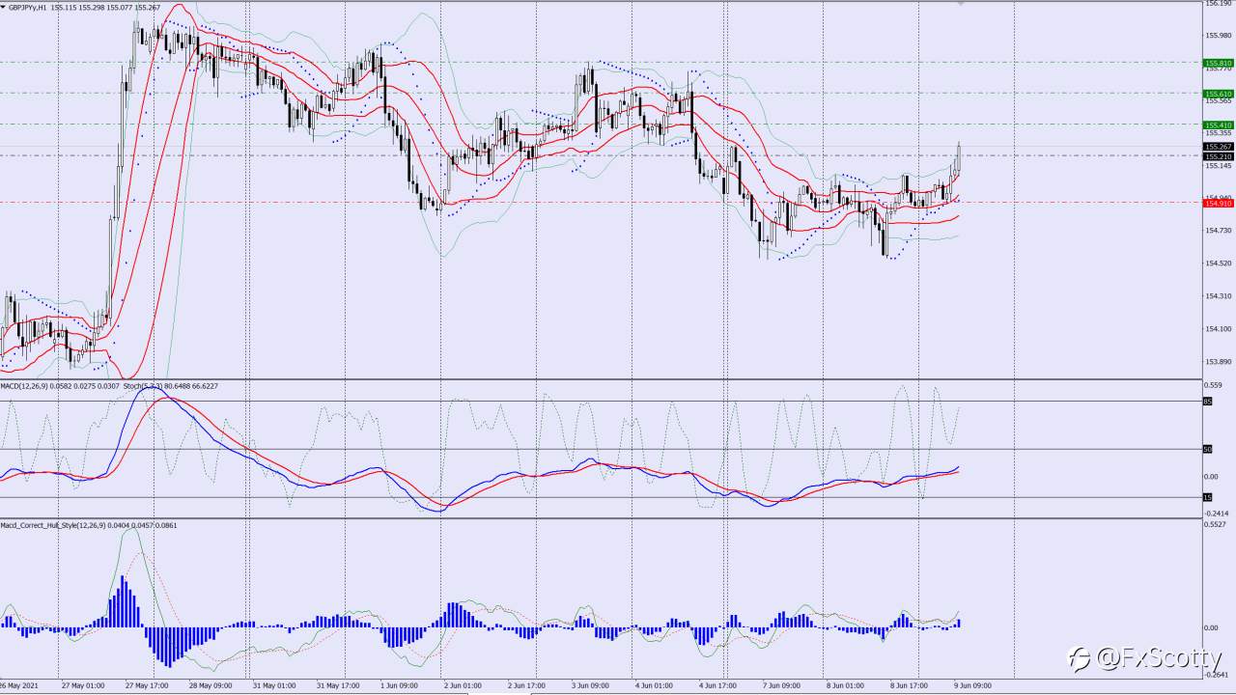Click the black 155.210 price level label
1236x695 pixels.
1219,156
